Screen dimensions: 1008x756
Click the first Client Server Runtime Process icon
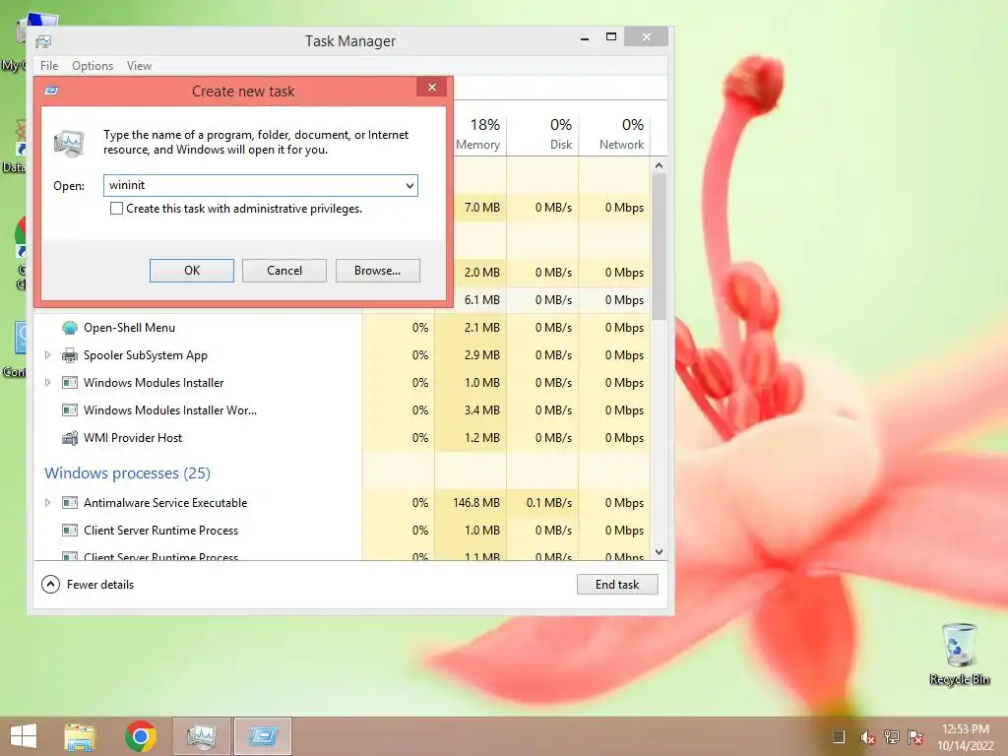pyautogui.click(x=70, y=531)
